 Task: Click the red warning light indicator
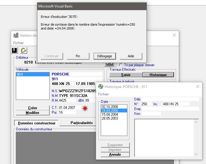point(85,108)
